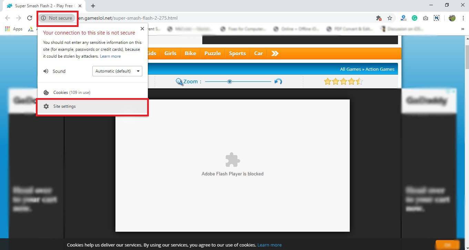Show the hidden bookmarks with the overflow chevron
This screenshot has height=250, width=469.
pos(462,29)
